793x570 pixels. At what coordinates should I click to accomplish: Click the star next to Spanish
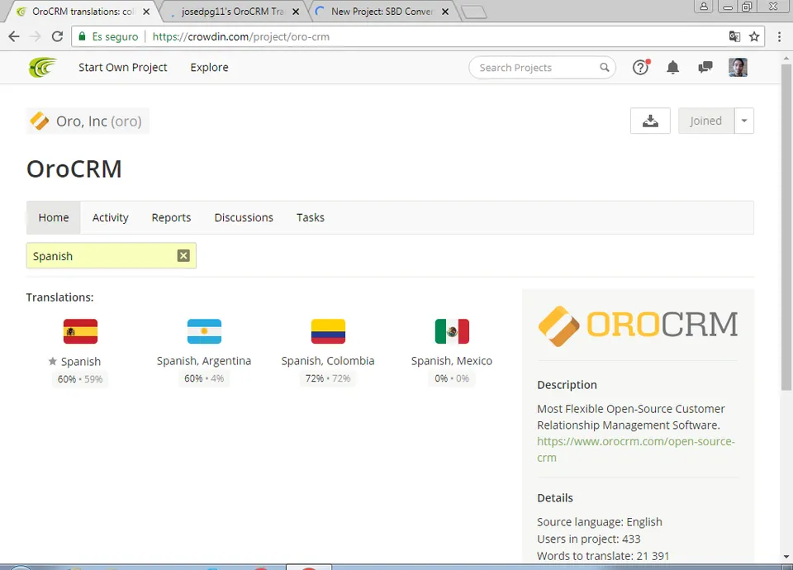53,361
